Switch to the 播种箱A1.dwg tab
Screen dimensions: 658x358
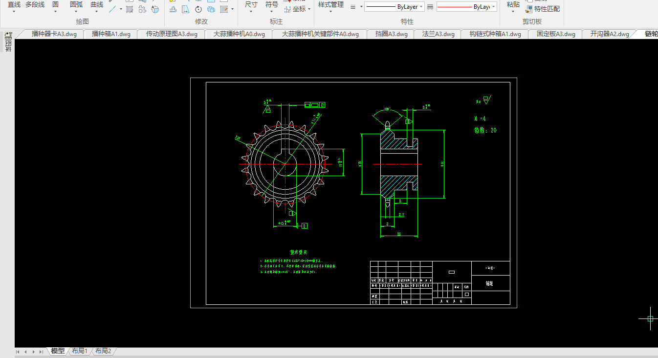111,34
